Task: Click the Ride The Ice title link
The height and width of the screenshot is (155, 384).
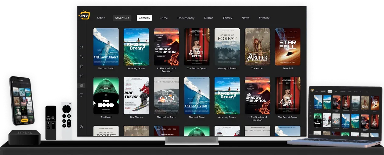Action: [x=136, y=117]
